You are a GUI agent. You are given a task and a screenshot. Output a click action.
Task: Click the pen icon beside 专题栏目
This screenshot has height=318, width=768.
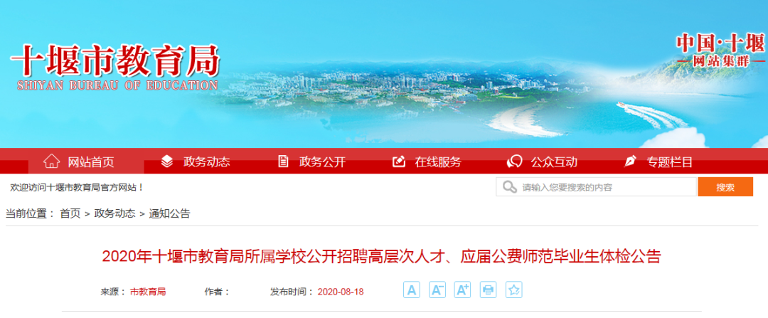630,161
